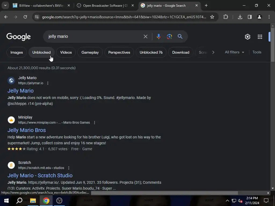Click the Scratch site favicon

[x=11, y=165]
